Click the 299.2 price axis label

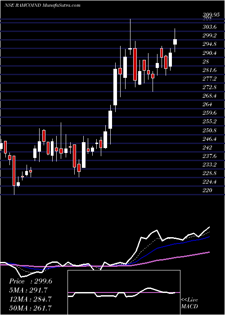(210, 36)
